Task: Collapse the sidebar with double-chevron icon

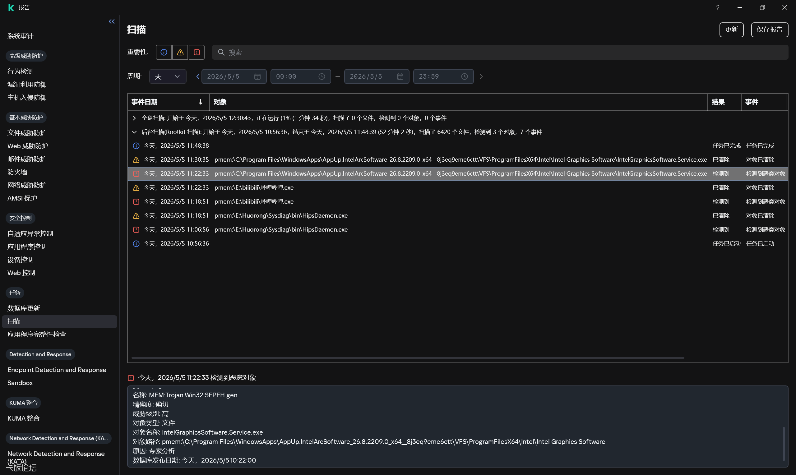Action: tap(112, 21)
